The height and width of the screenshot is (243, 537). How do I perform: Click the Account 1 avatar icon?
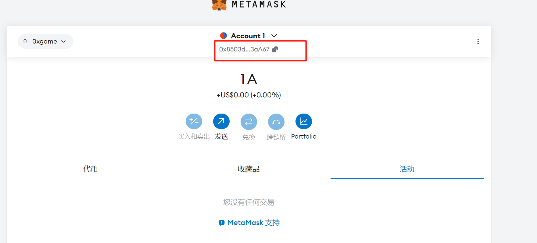point(224,36)
